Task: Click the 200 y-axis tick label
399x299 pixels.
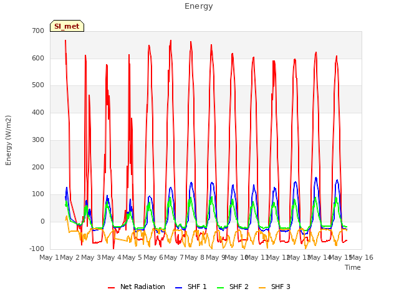Action: [38, 168]
